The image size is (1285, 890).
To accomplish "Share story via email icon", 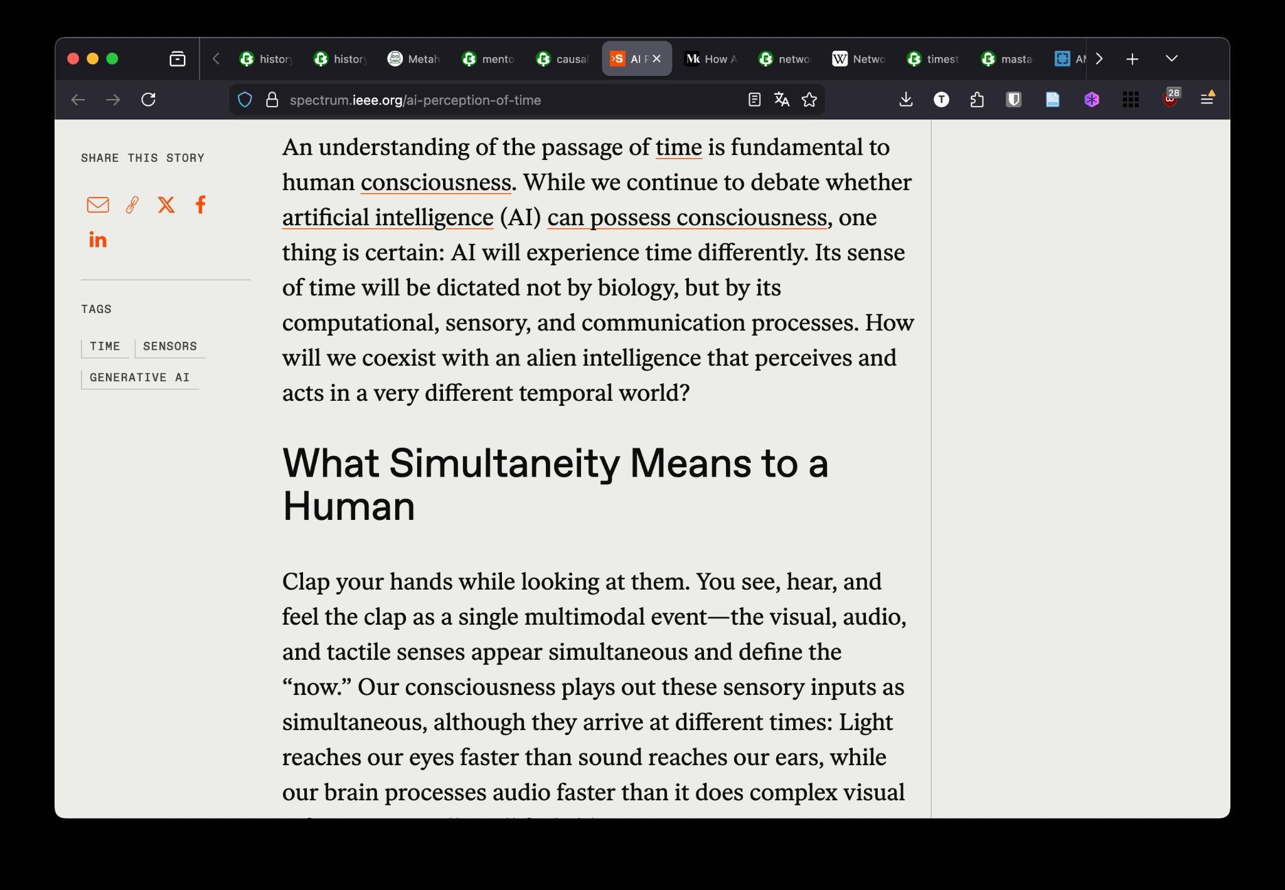I will click(98, 205).
